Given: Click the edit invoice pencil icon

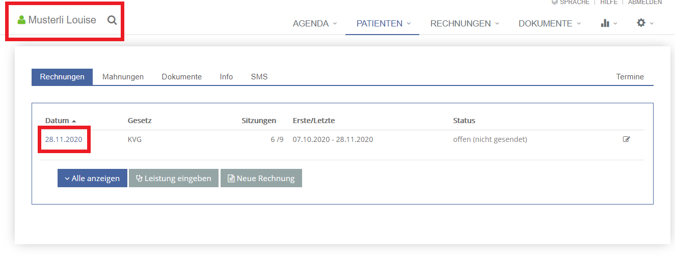Looking at the screenshot, I should click(627, 139).
